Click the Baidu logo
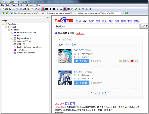The height and width of the screenshot is (114, 149). tap(64, 20)
